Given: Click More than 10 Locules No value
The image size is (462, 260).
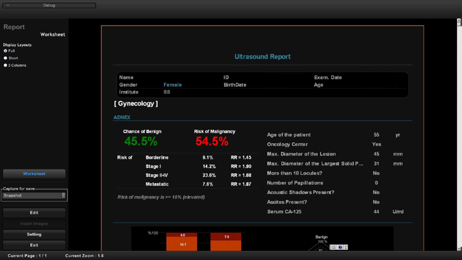Looking at the screenshot, I should 376,173.
